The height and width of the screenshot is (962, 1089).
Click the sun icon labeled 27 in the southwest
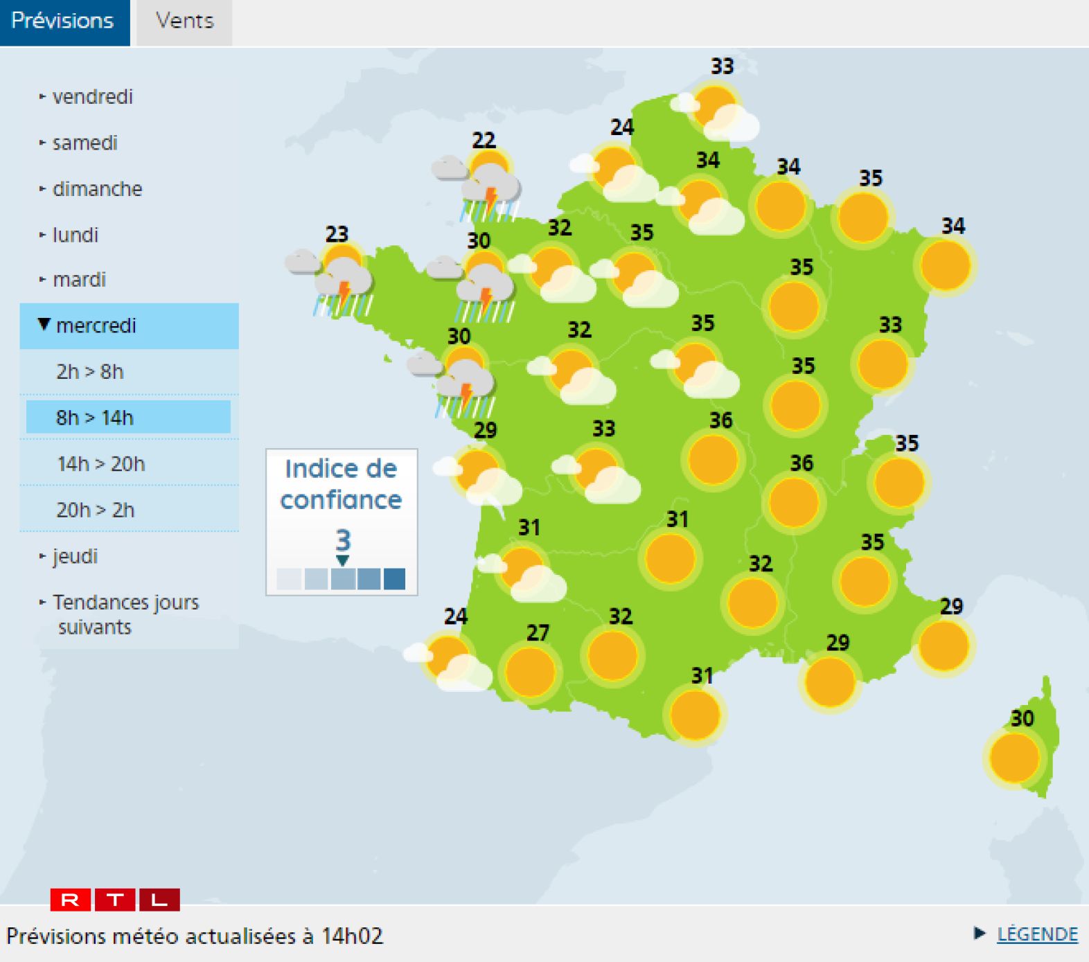point(530,672)
